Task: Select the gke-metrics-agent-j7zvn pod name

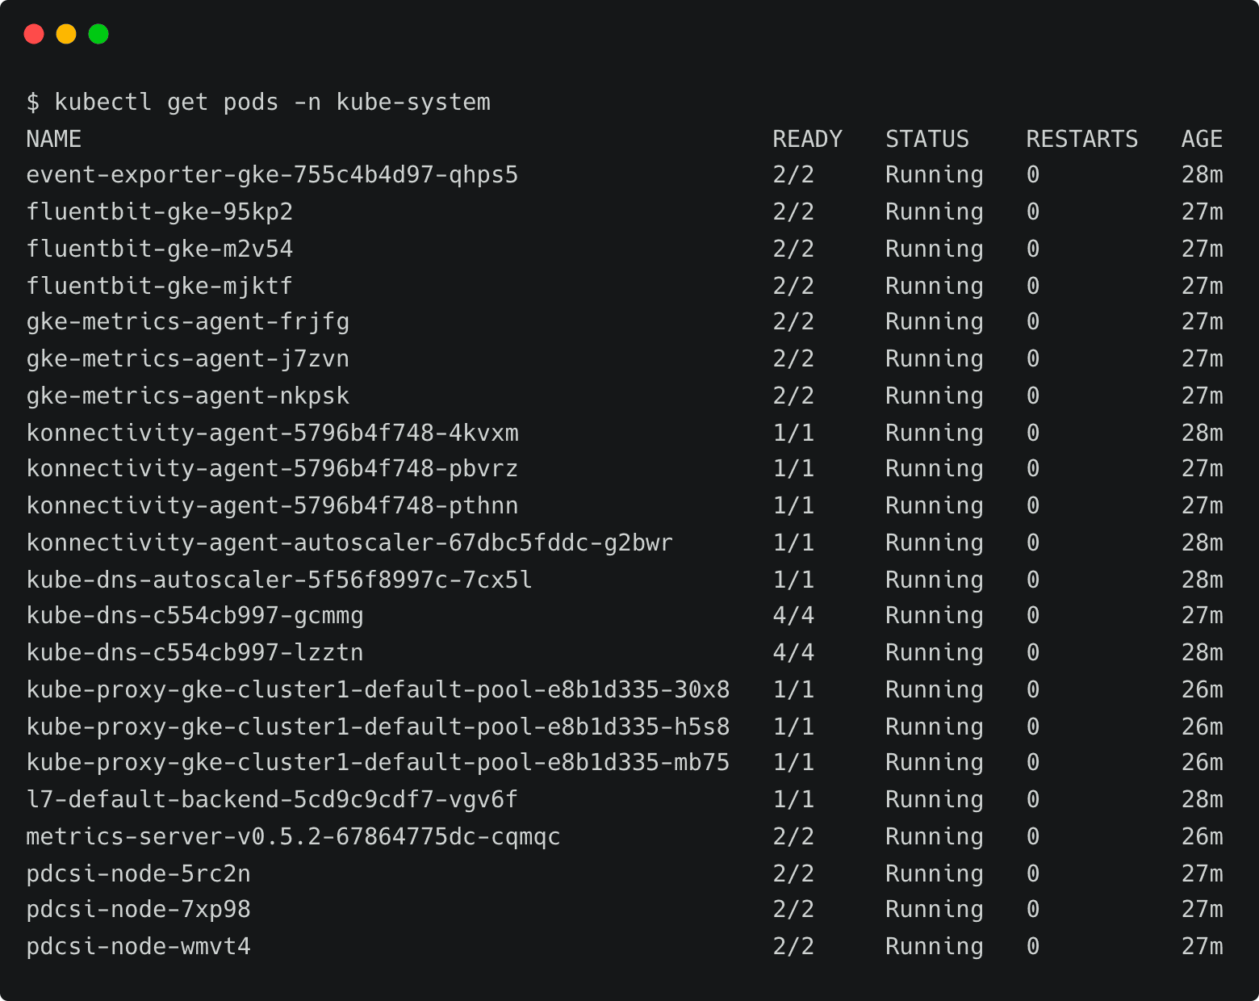Action: pos(188,358)
